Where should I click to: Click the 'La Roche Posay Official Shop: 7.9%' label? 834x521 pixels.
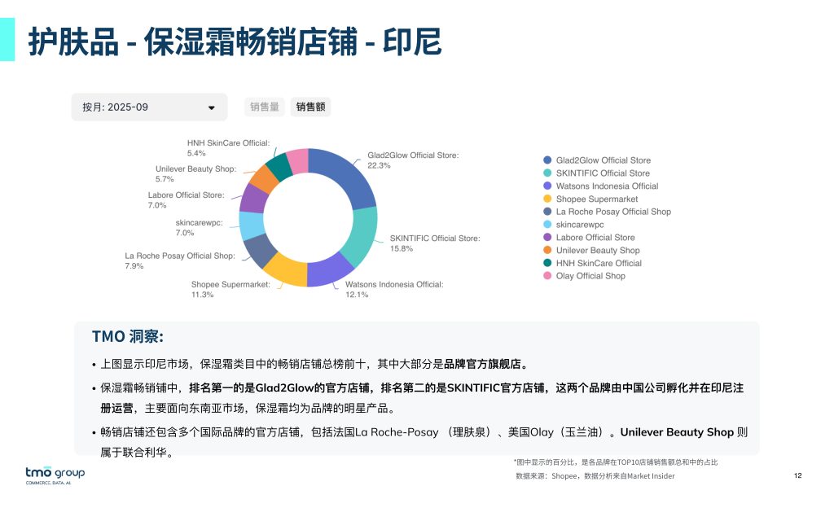point(180,260)
